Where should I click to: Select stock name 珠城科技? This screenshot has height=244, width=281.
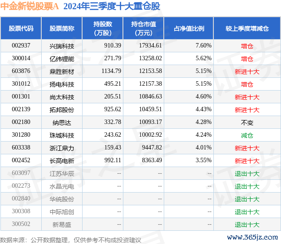tap(62, 135)
